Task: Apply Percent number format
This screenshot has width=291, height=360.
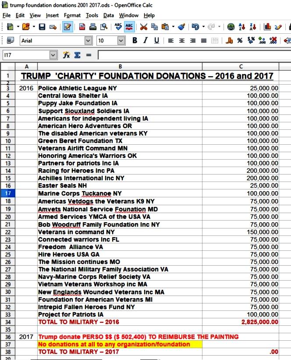Action: point(240,41)
